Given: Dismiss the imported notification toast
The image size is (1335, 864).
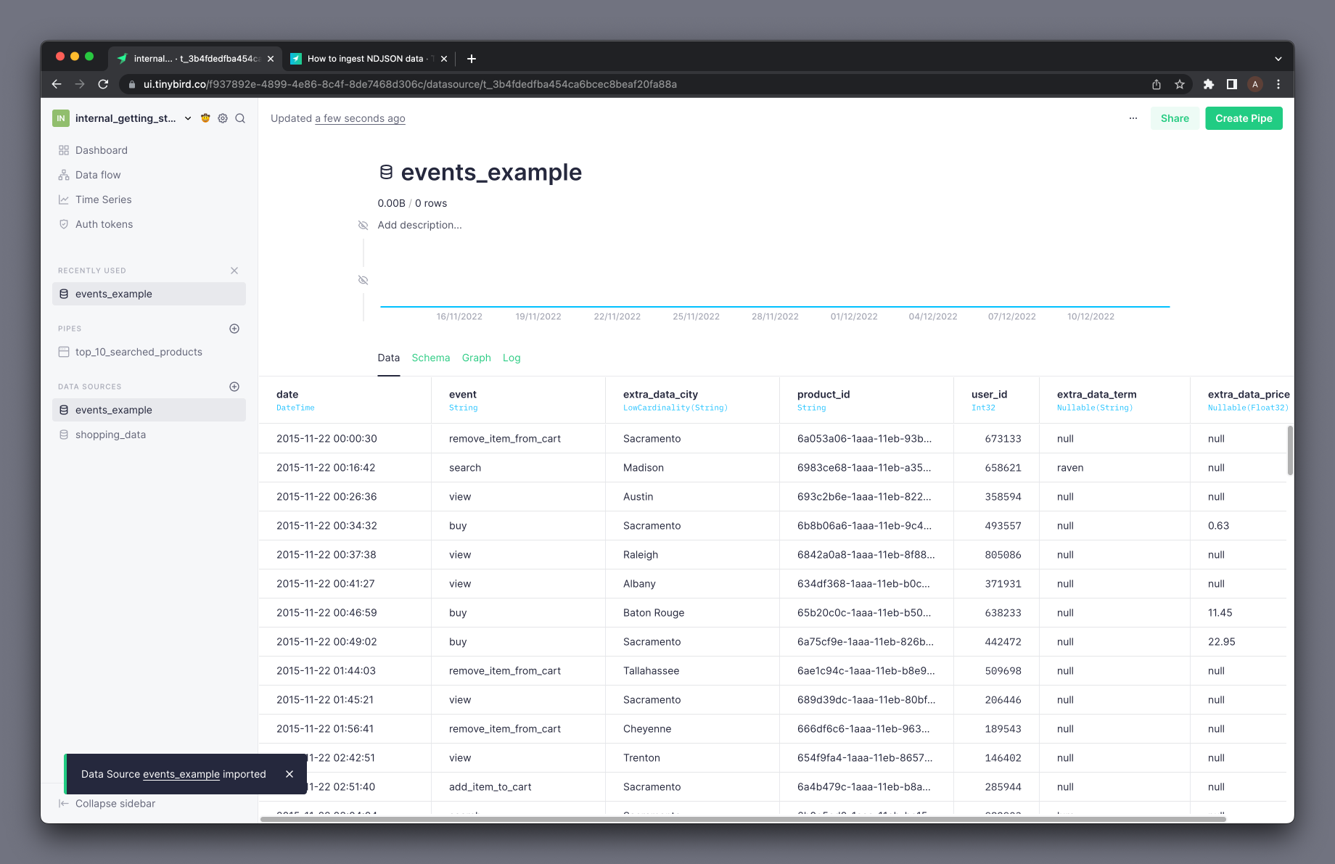Looking at the screenshot, I should coord(289,774).
